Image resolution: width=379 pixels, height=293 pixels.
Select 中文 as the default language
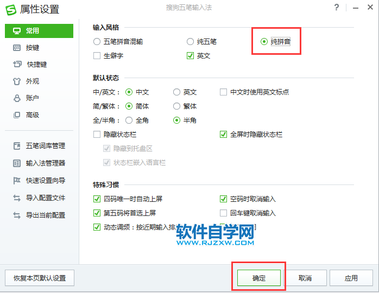[x=129, y=92]
